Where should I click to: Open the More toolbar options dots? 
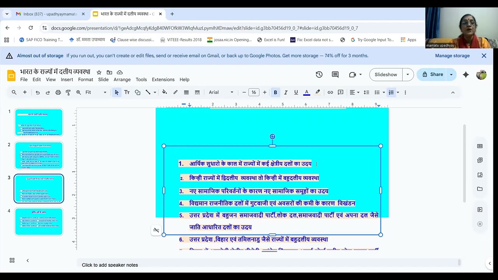point(405,92)
